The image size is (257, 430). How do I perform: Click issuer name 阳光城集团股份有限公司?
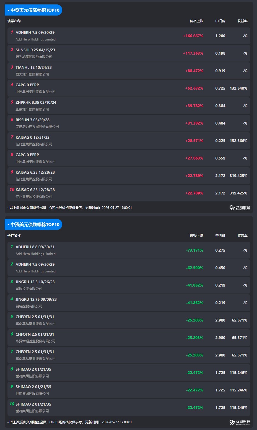coord(34,57)
